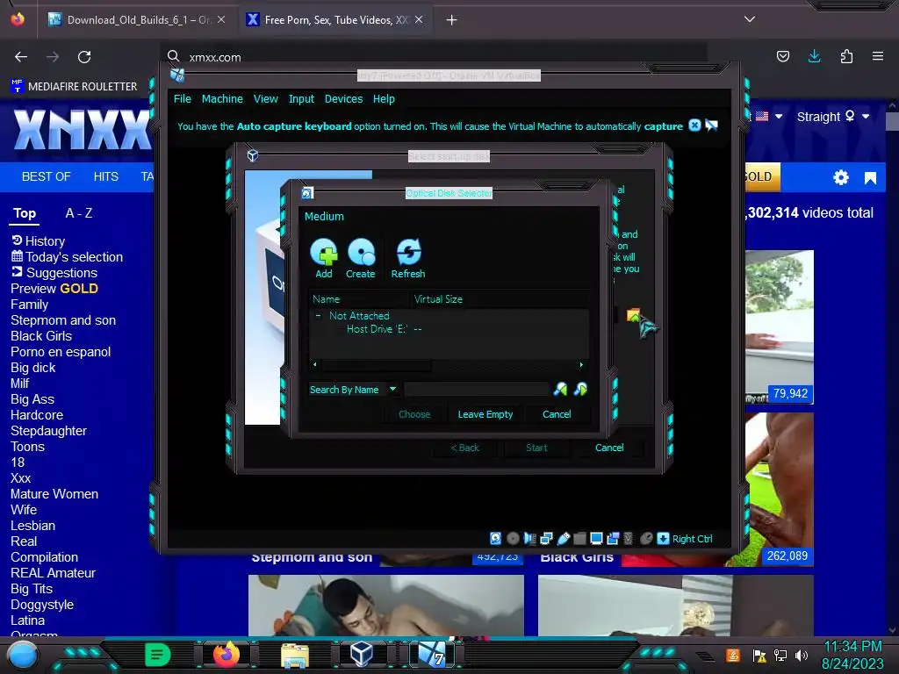Screen dimensions: 899x674
Task: Click the suppress-message icon beside notification close
Action: [x=711, y=125]
